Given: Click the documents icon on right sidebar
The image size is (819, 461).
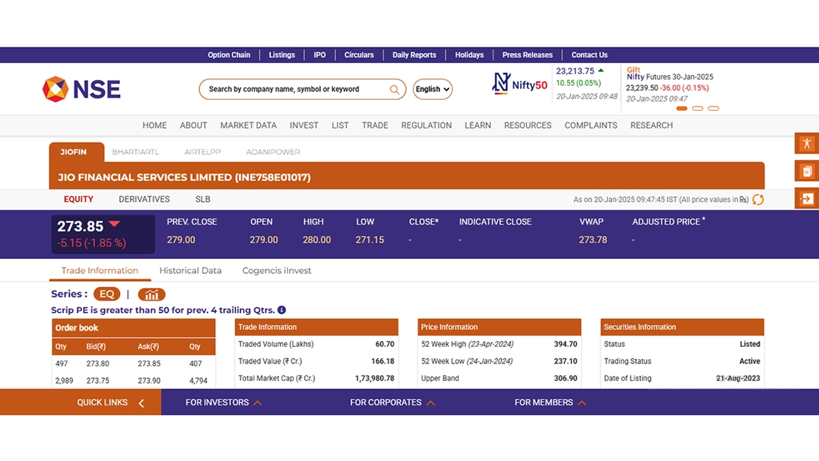Looking at the screenshot, I should pyautogui.click(x=807, y=171).
